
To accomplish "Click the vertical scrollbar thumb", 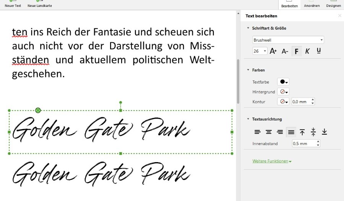I will [238, 81].
